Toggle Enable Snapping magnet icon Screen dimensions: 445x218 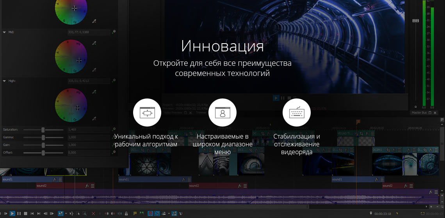150,213
